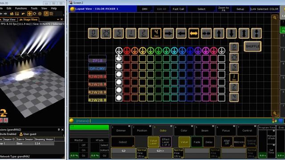This screenshot has width=285, height=160.
Task: Toggle the yellow Value button
Action: click(x=184, y=142)
